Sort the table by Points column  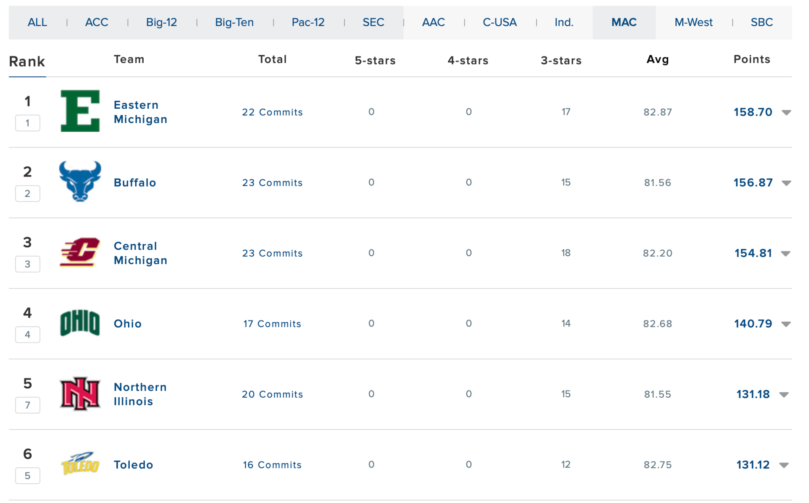point(751,59)
